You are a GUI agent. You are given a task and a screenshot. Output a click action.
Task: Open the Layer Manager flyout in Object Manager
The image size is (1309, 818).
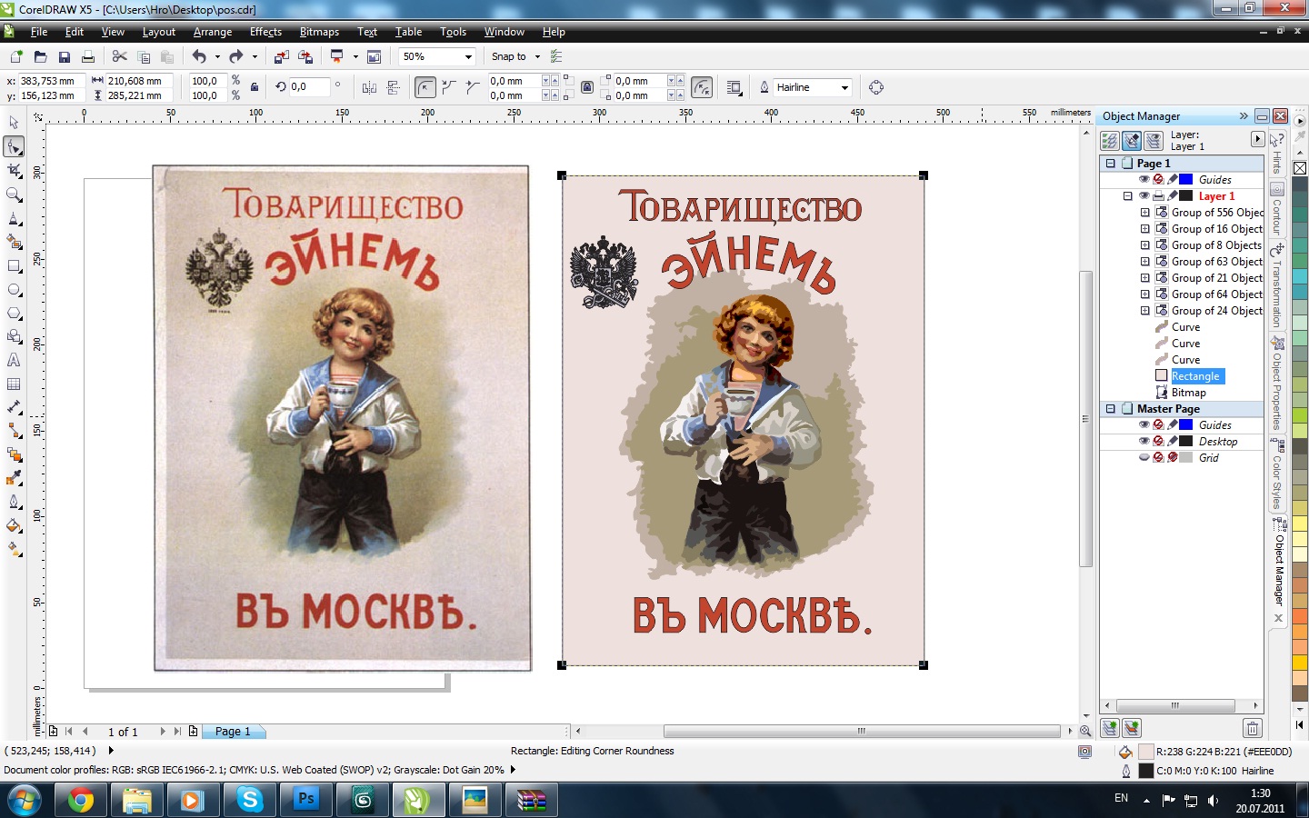point(1258,139)
